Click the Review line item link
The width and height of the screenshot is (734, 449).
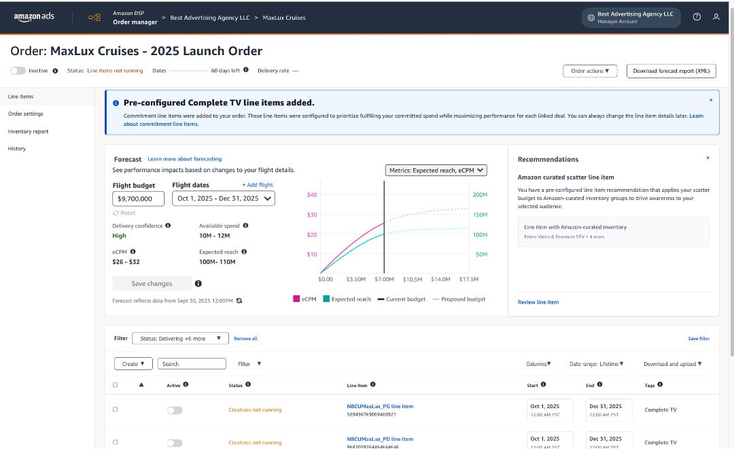tap(538, 302)
